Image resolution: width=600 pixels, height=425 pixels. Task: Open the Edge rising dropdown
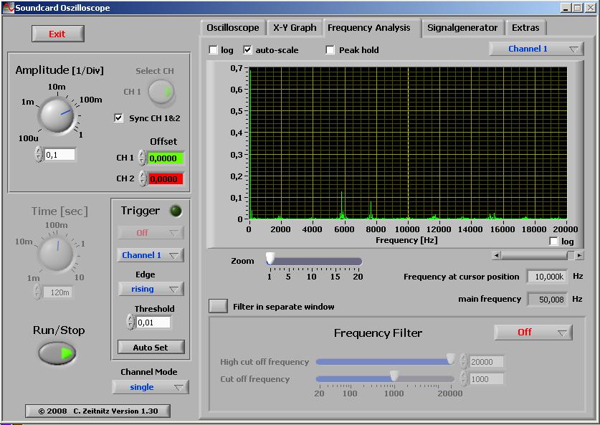pos(151,289)
